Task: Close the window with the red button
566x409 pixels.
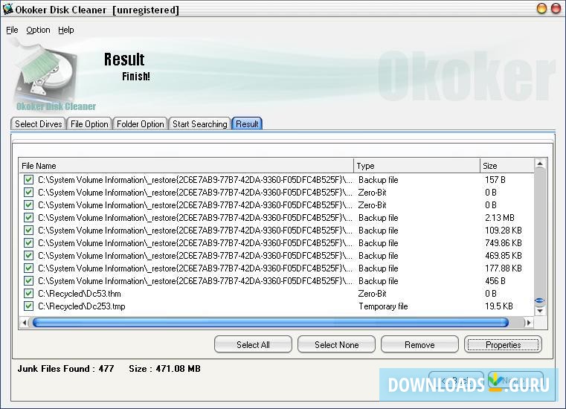Action: coord(556,8)
